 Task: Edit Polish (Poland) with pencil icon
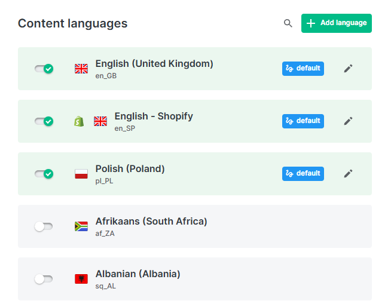(x=348, y=174)
